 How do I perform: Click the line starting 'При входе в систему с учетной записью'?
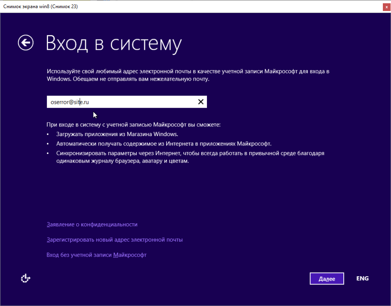coord(134,124)
